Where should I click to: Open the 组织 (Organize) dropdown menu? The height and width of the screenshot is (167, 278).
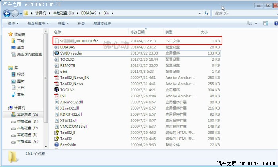pyautogui.click(x=13, y=23)
